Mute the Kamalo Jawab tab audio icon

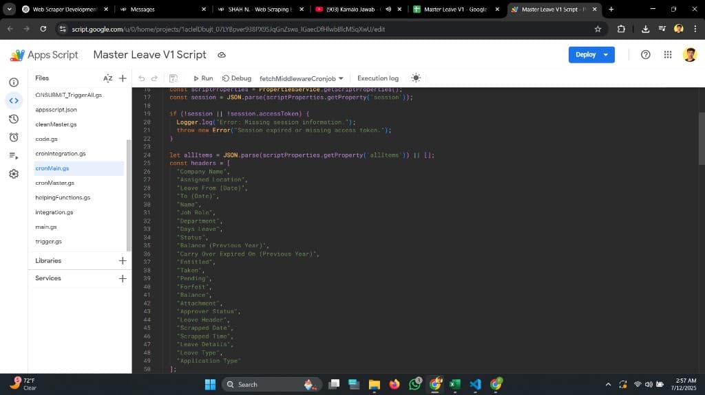click(x=388, y=9)
